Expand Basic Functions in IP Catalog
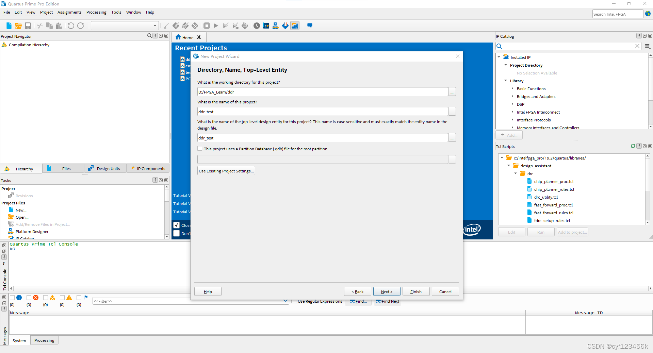653x353 pixels. 512,88
